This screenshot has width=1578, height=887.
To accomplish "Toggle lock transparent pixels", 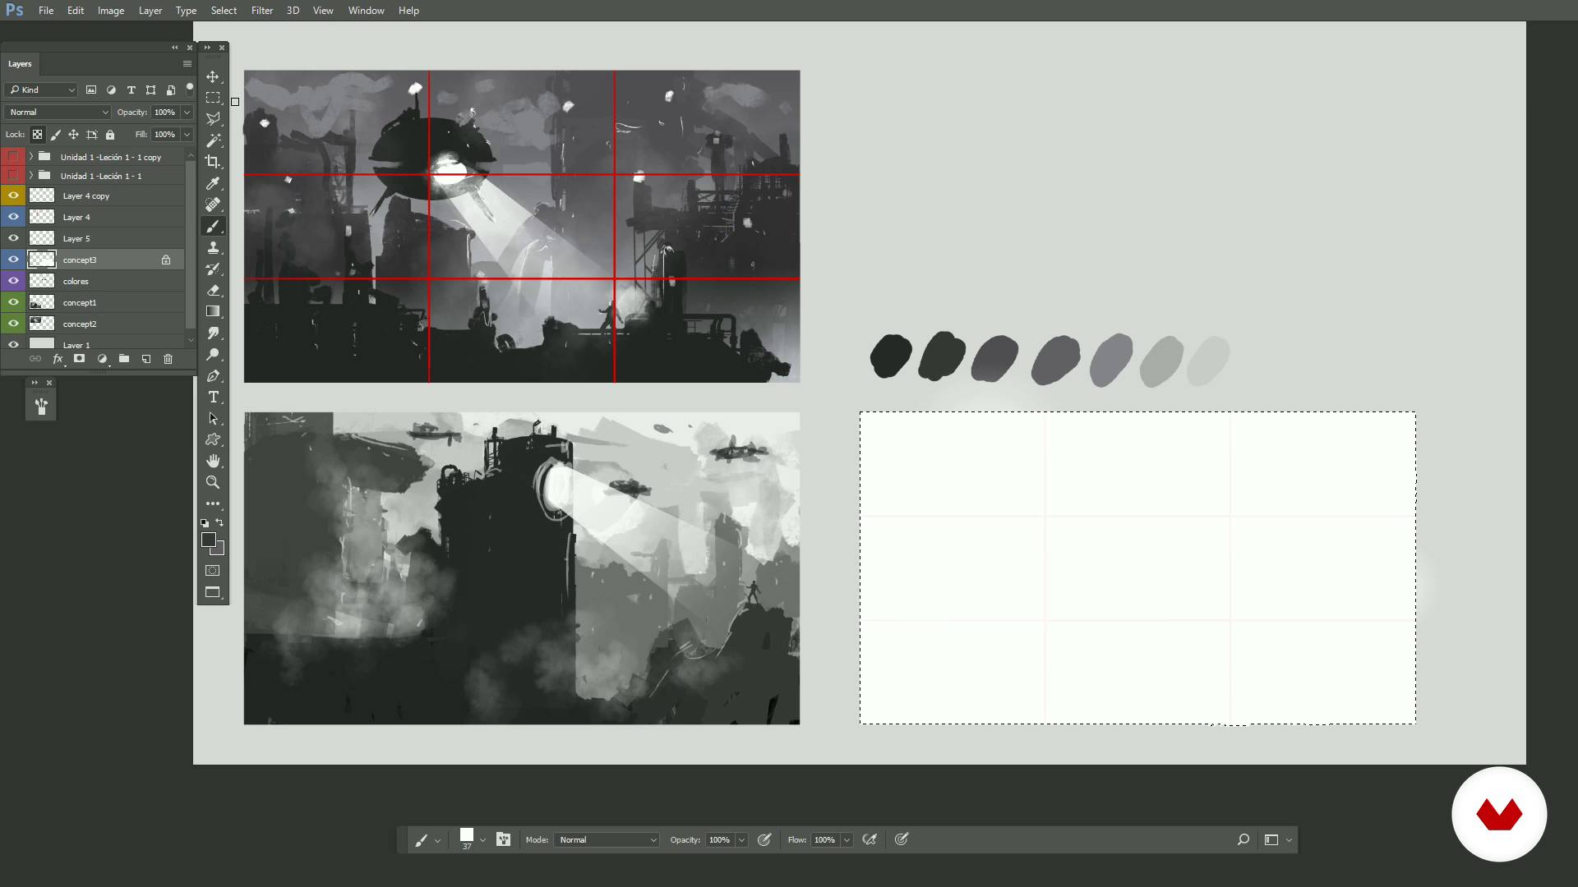I will (38, 135).
